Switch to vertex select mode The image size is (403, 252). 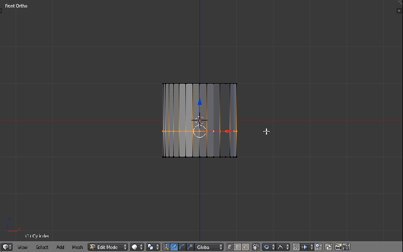click(x=229, y=247)
